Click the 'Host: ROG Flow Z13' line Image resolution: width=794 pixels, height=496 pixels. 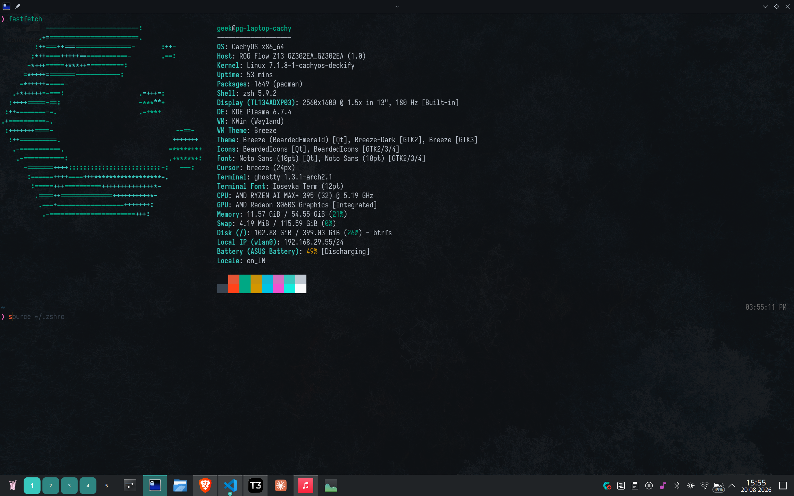click(291, 56)
